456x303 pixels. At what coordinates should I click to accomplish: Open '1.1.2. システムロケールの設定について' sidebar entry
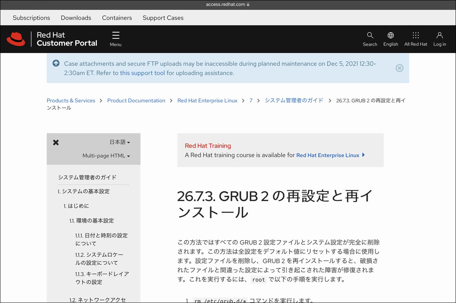(99, 259)
